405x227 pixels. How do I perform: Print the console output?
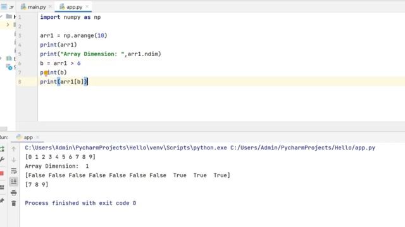14,192
